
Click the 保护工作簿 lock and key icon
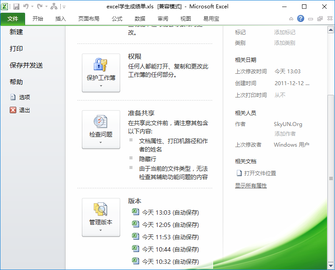point(100,65)
